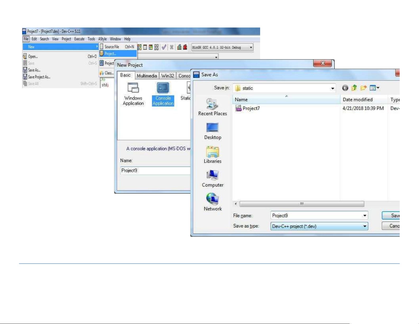Expand the MinGW GCC compiler dropdown
This screenshot has height=324, width=419.
coord(251,48)
